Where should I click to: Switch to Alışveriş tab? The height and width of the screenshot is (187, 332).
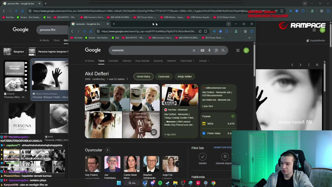tap(158, 61)
